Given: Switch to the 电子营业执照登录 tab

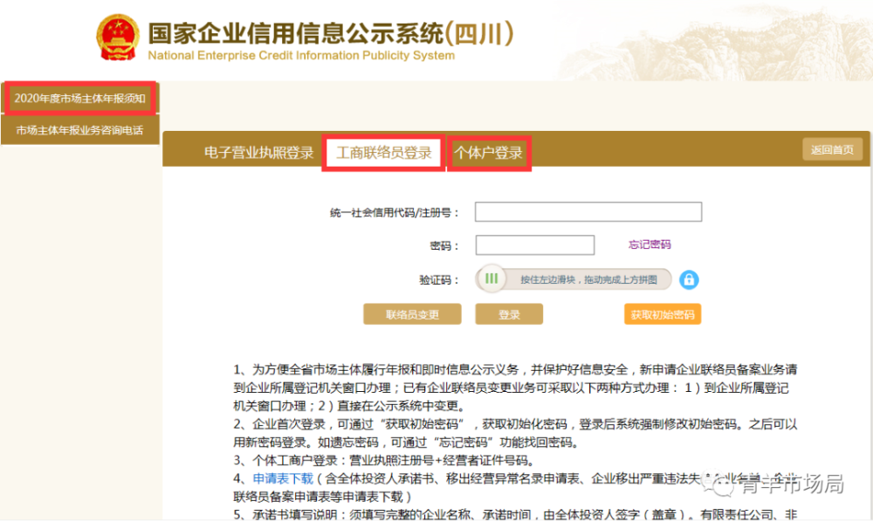Looking at the screenshot, I should (x=259, y=153).
